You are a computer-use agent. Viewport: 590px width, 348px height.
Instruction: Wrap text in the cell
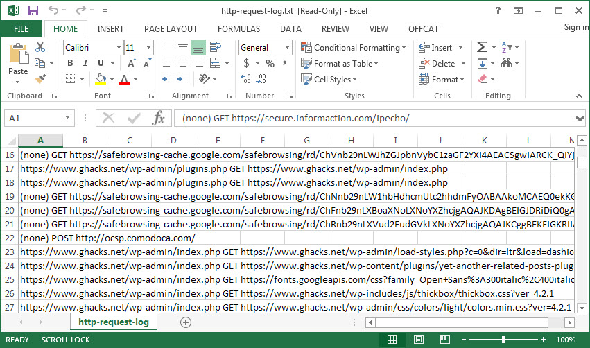[x=216, y=47]
